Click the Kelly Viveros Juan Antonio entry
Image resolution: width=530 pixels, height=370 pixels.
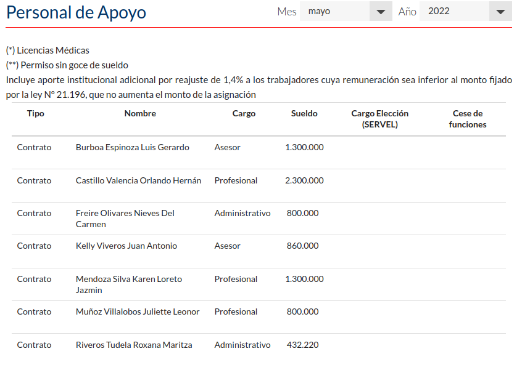126,246
